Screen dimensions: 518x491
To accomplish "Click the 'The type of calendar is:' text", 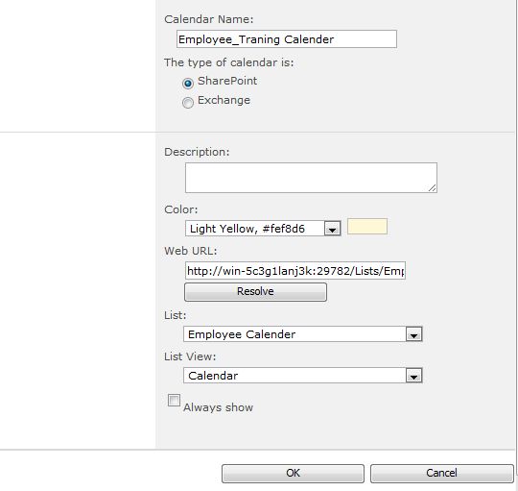I will click(228, 62).
